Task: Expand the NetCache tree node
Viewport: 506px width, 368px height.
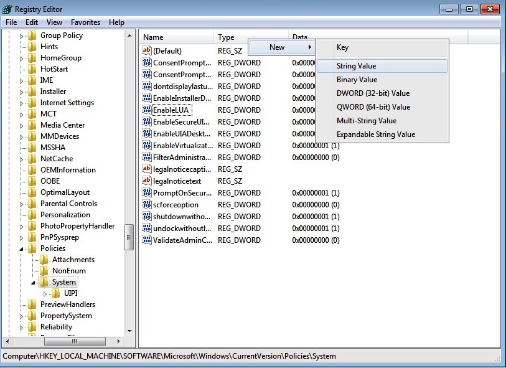Action: click(21, 159)
